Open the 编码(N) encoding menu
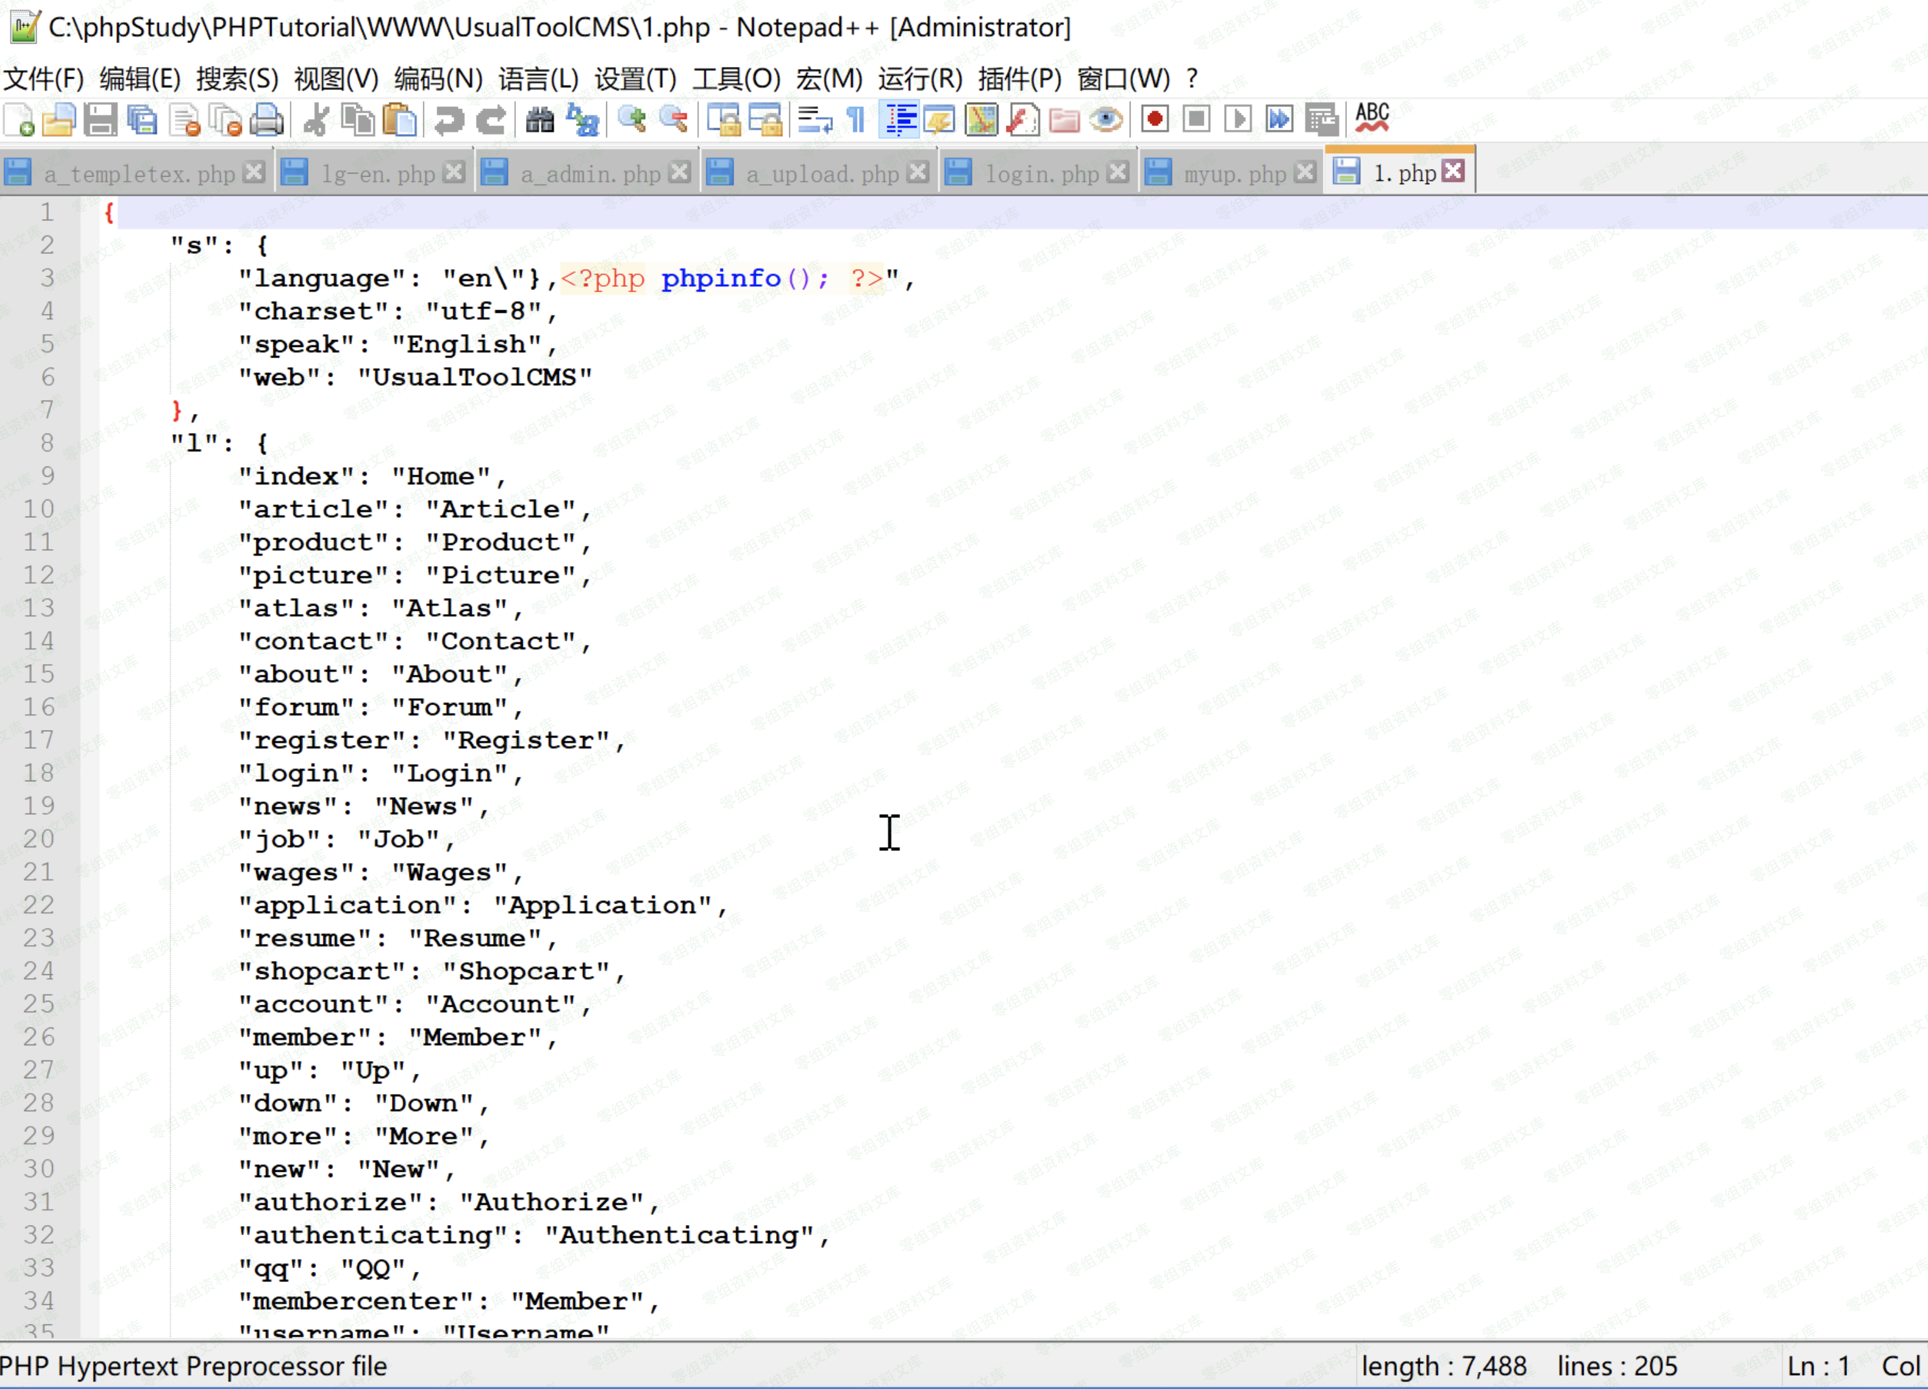The image size is (1928, 1389). pyautogui.click(x=438, y=79)
